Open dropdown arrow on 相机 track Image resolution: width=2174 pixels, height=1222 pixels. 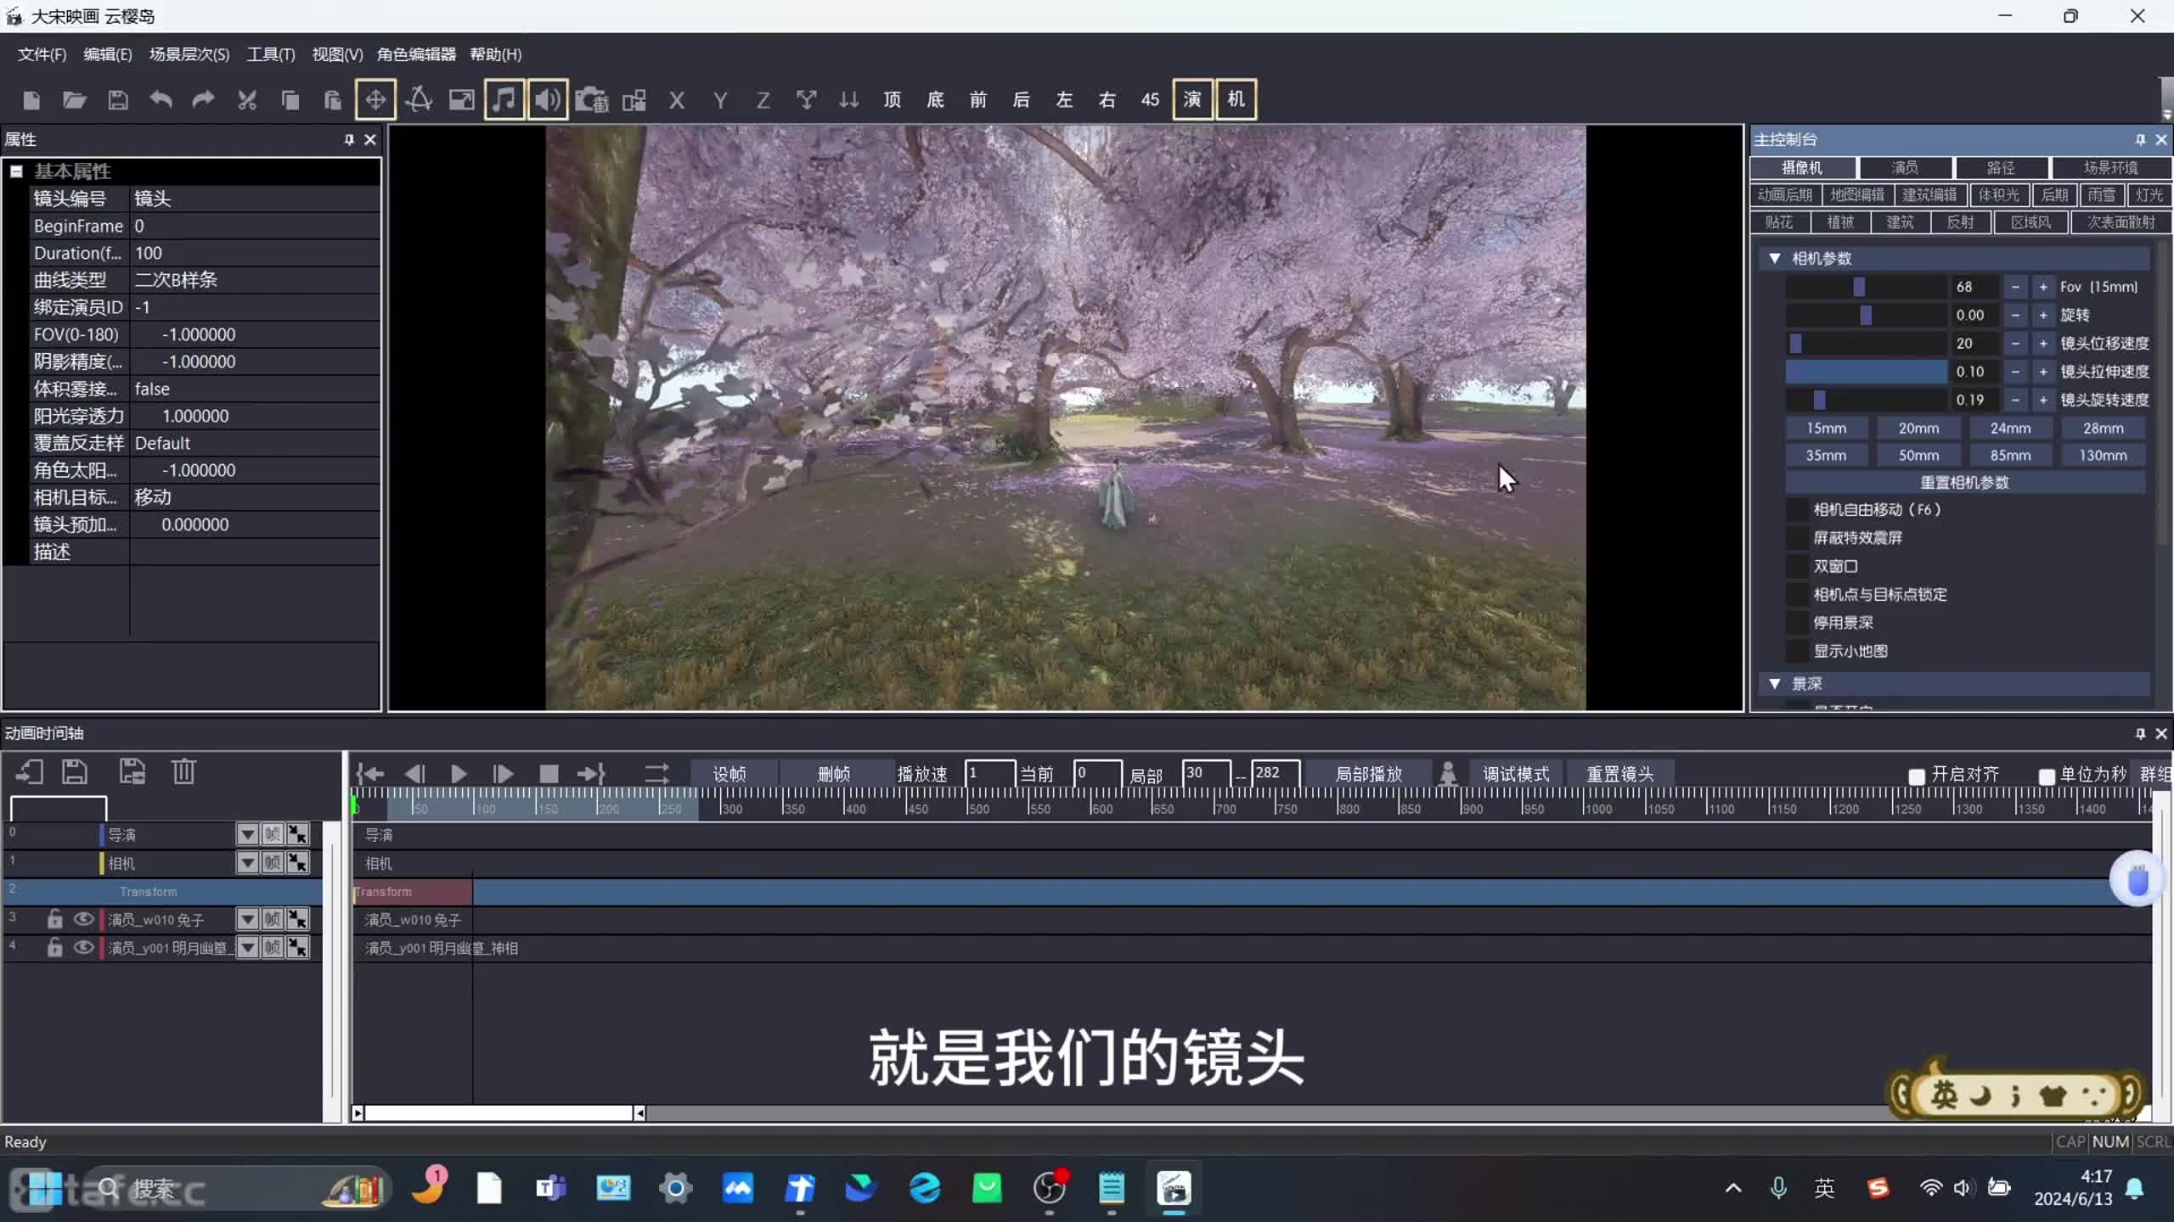[x=247, y=863]
